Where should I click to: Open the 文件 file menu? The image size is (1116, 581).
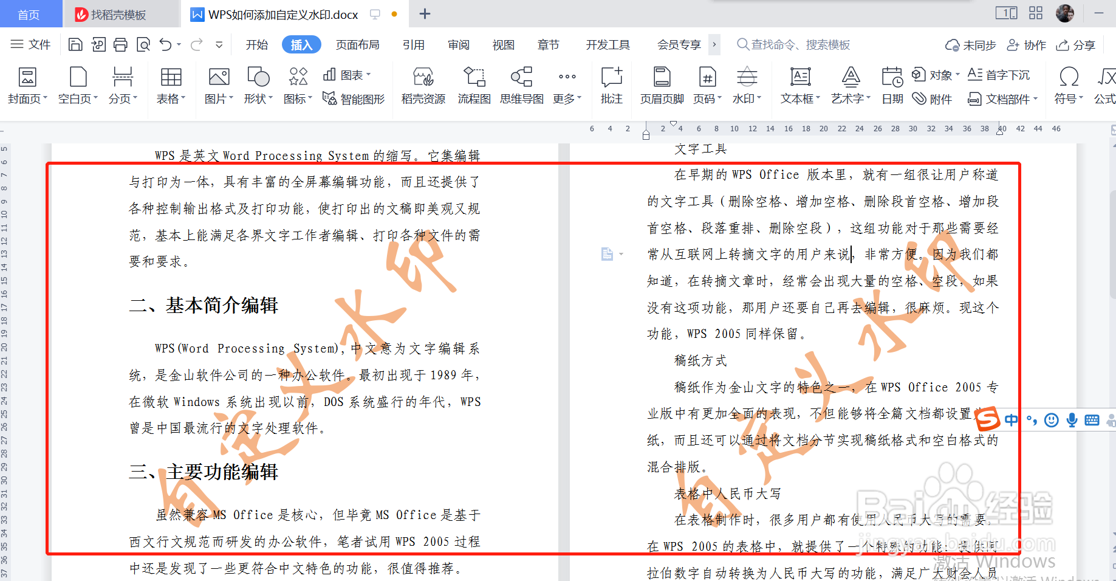pyautogui.click(x=30, y=44)
